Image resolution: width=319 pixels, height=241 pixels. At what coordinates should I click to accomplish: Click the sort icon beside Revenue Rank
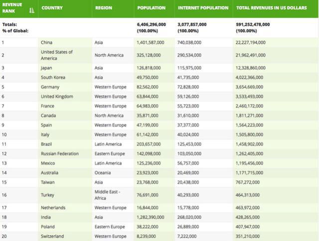point(32,10)
